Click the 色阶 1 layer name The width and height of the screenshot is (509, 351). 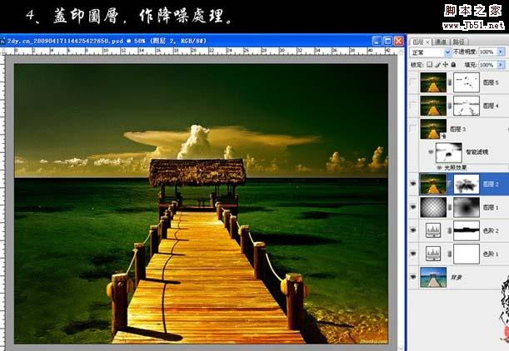pos(491,254)
